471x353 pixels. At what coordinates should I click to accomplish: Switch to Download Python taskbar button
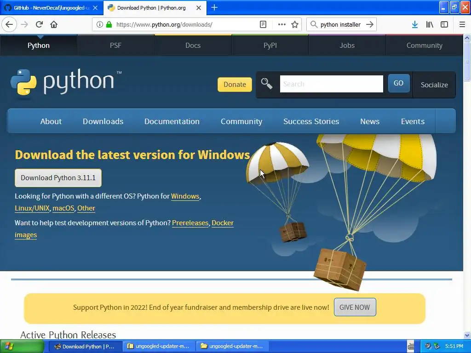86,347
